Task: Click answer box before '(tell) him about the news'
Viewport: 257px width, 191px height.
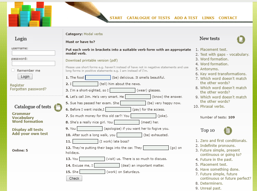Action: pos(85,84)
